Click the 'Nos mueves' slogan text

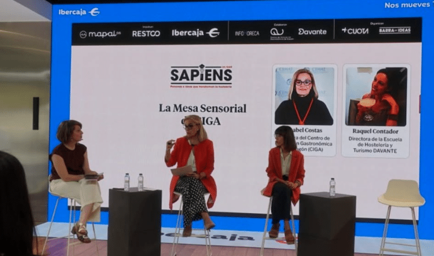[x=407, y=5]
